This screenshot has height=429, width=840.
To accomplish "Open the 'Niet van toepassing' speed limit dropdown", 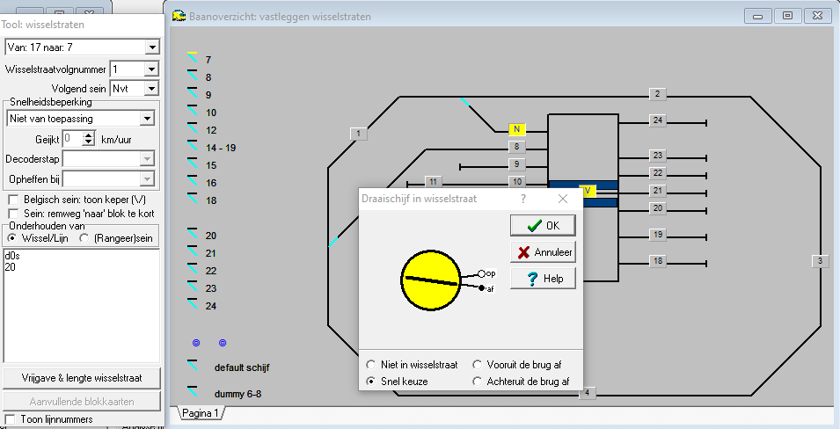I will (x=146, y=118).
